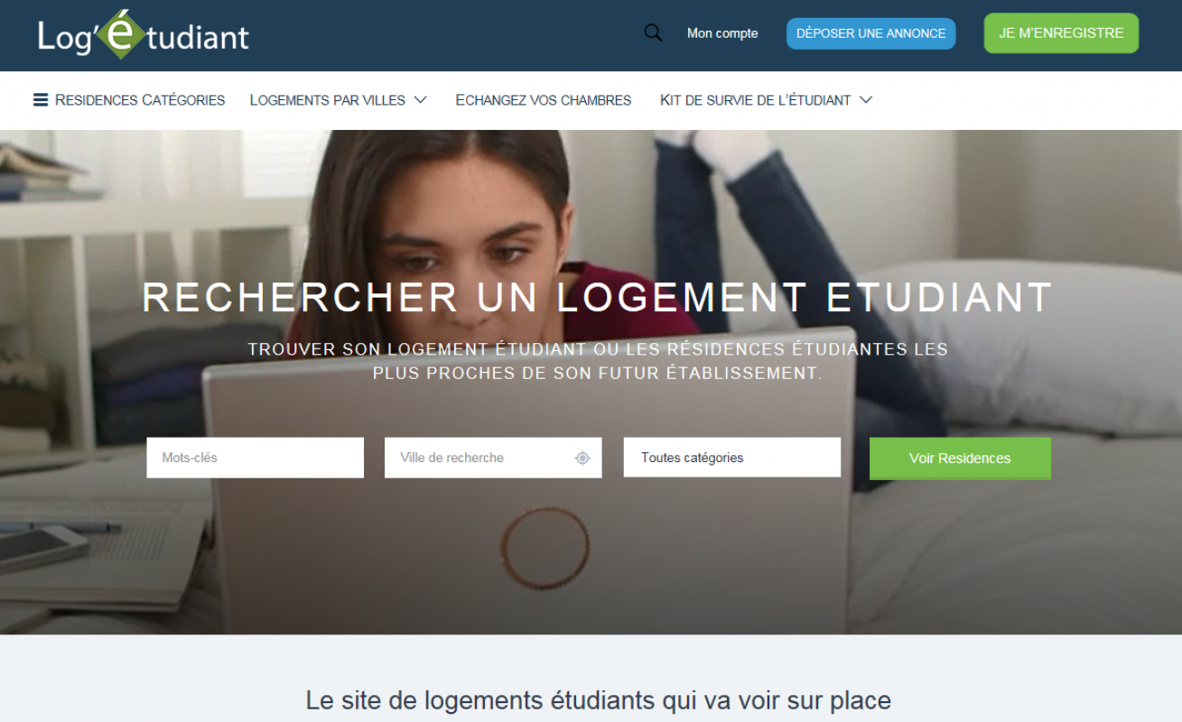Click the search magnifier icon in header

(x=653, y=33)
